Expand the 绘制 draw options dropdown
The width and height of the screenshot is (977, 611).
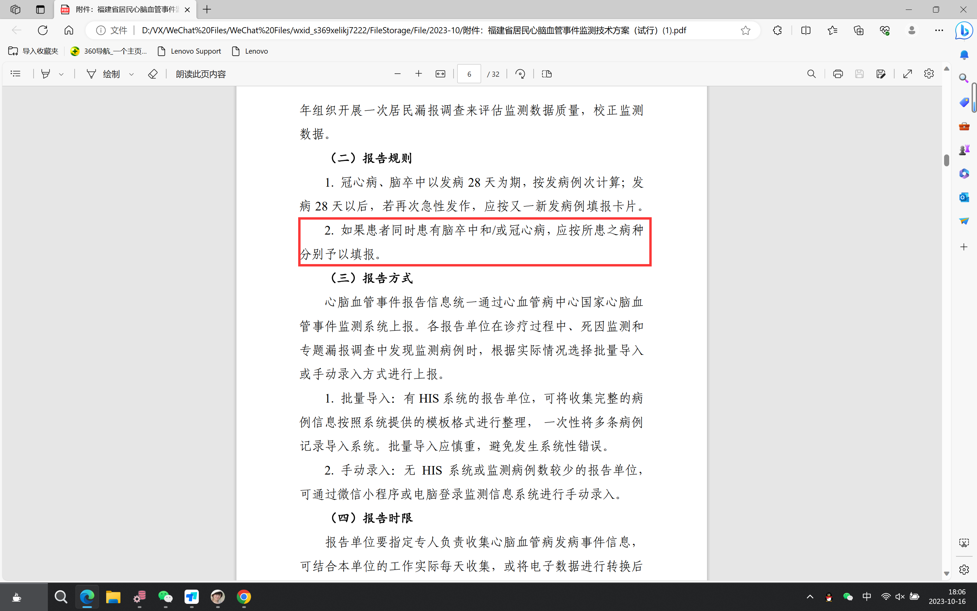pos(131,74)
